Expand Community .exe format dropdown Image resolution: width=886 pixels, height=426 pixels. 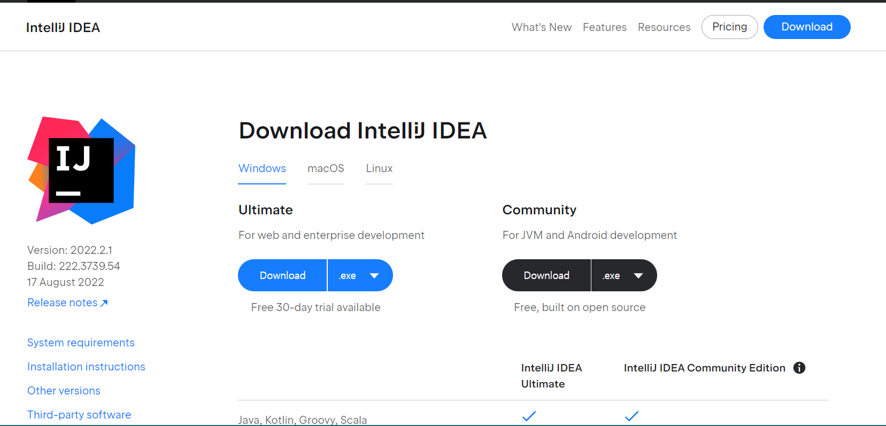(625, 275)
